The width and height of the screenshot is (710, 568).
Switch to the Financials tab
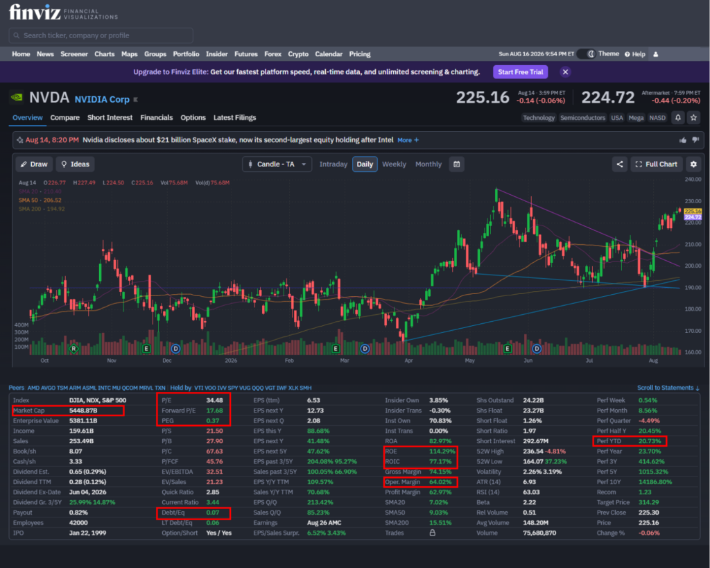pyautogui.click(x=156, y=117)
